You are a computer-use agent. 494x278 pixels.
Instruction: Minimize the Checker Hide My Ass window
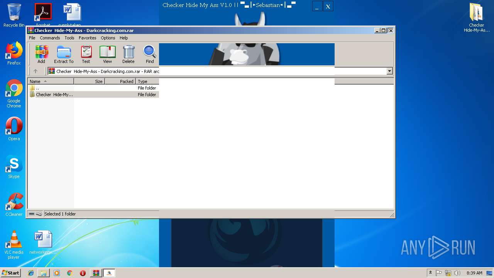pos(317,6)
